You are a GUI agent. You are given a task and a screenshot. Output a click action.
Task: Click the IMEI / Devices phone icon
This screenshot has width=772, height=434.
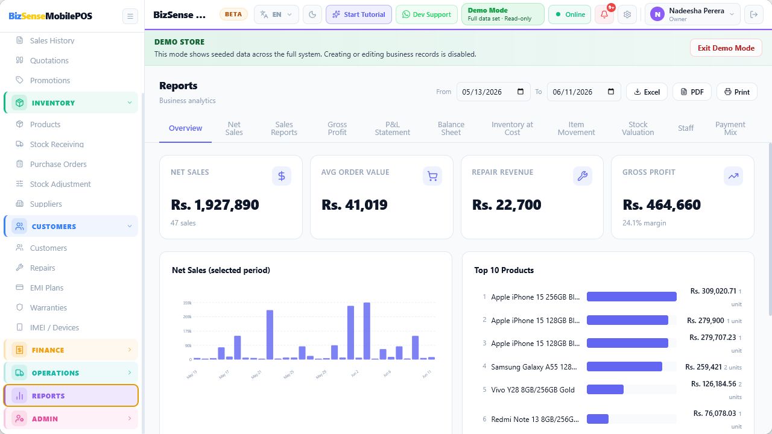pos(19,327)
